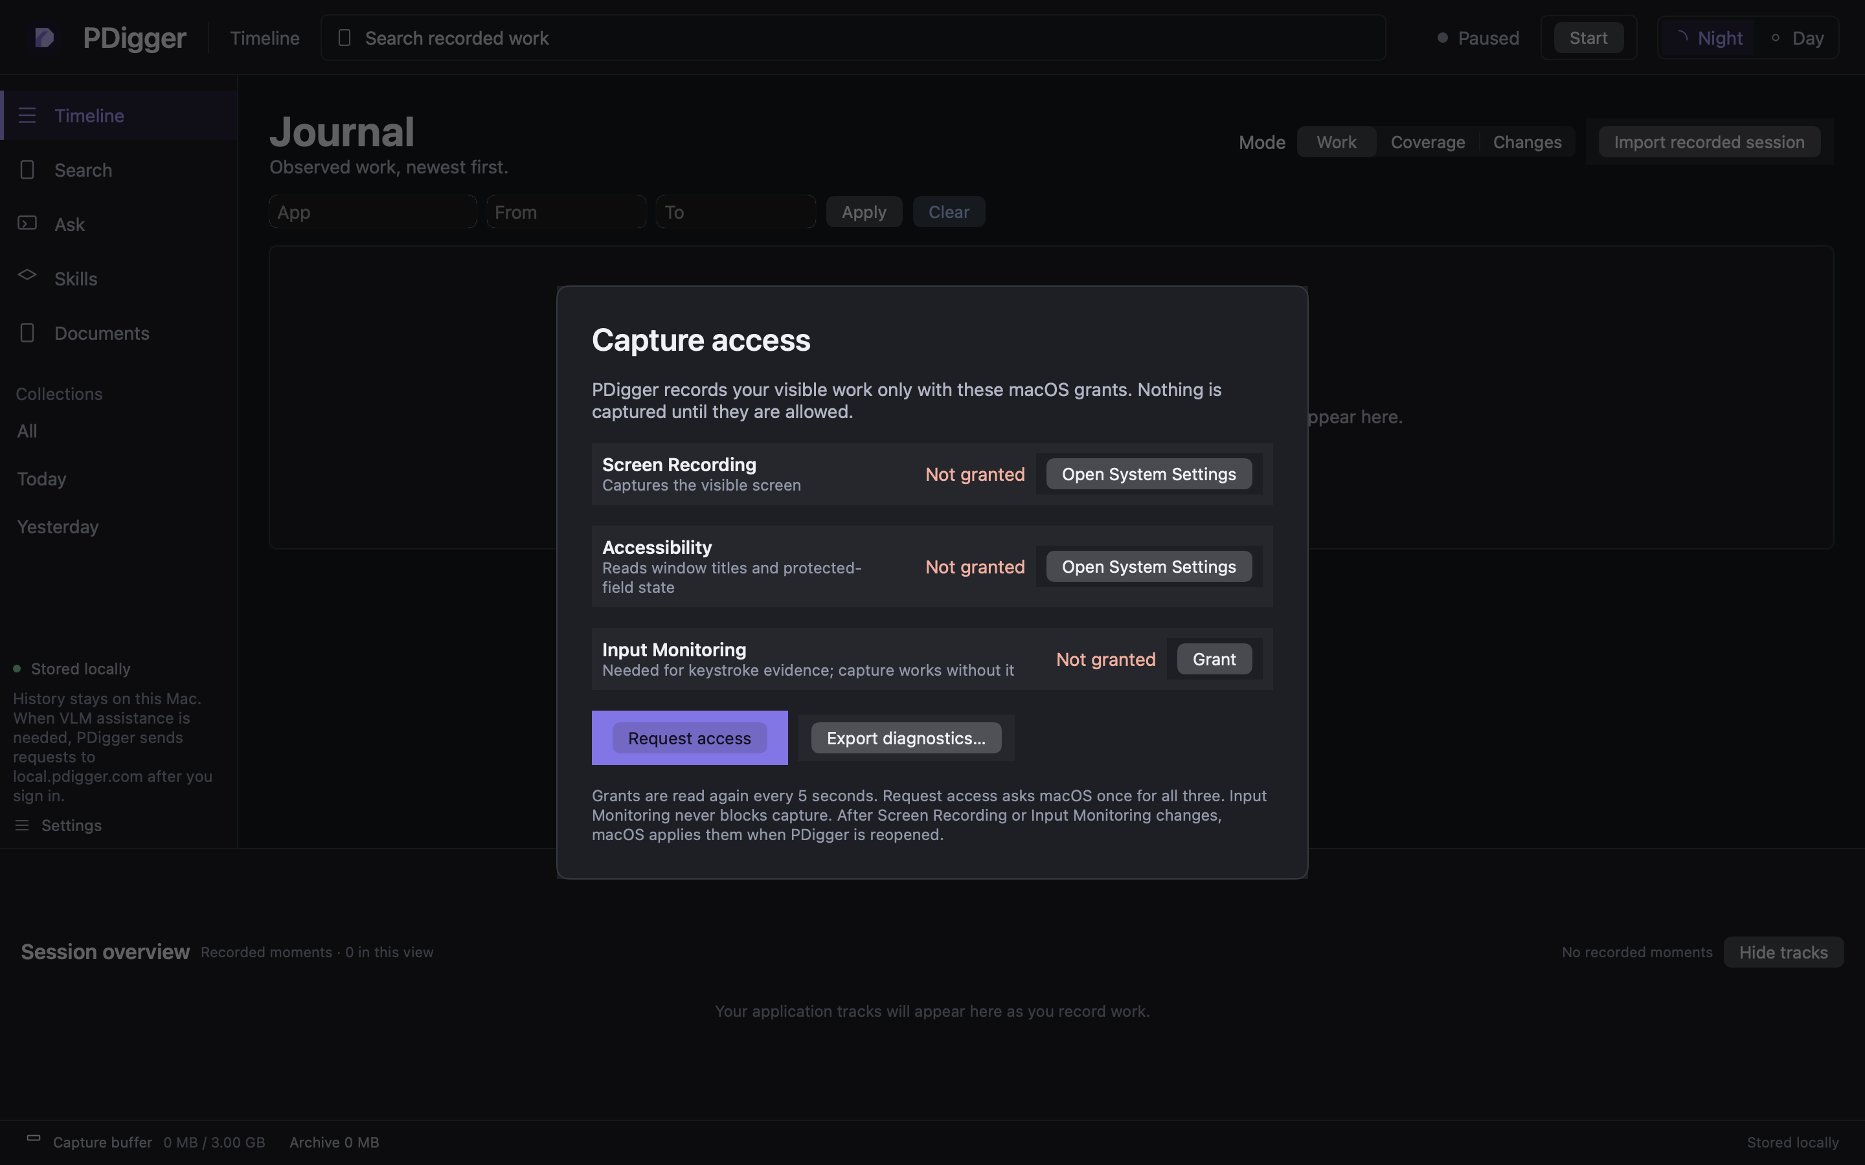Open Documents in the sidebar
The image size is (1865, 1165).
(x=119, y=333)
